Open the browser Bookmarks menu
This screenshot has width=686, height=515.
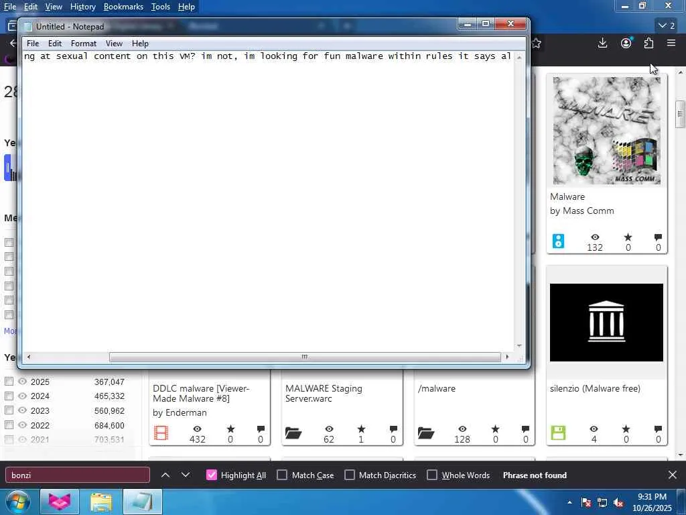tap(123, 7)
